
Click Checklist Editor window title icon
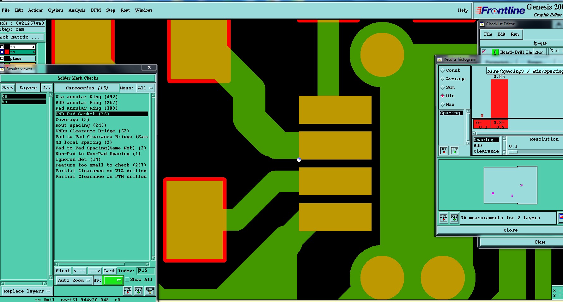[x=482, y=24]
